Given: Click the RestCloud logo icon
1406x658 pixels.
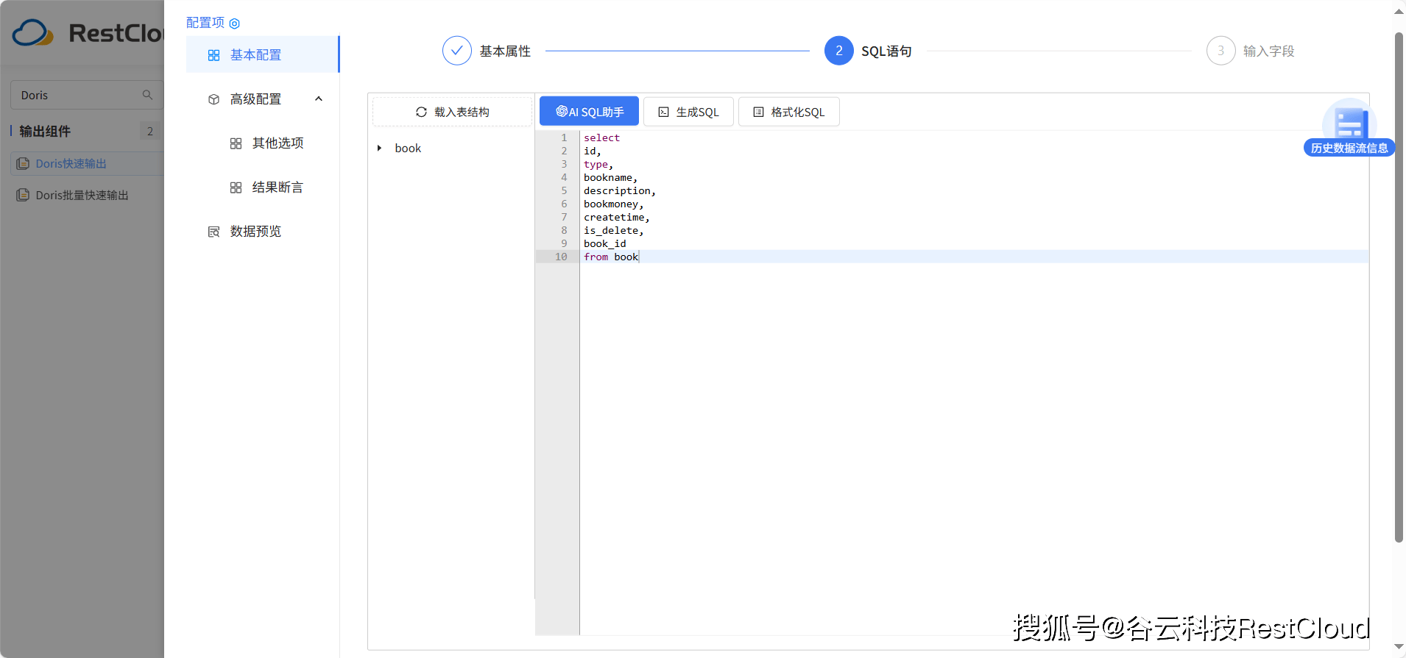Looking at the screenshot, I should click(32, 33).
